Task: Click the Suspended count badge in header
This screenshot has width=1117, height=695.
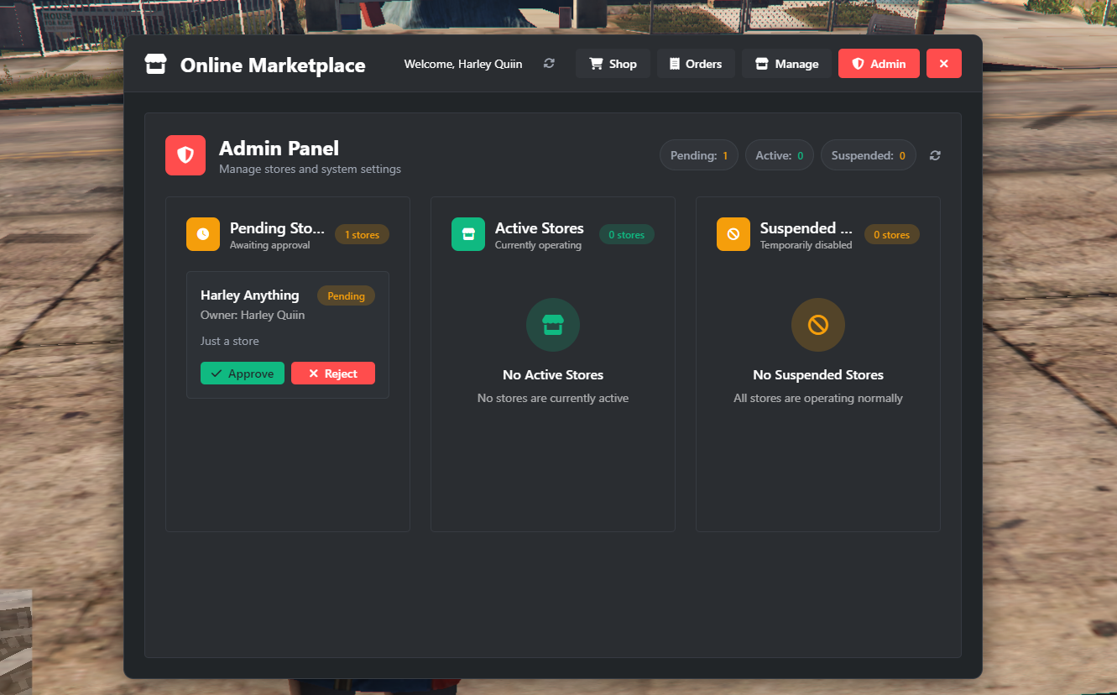Action: (x=868, y=155)
